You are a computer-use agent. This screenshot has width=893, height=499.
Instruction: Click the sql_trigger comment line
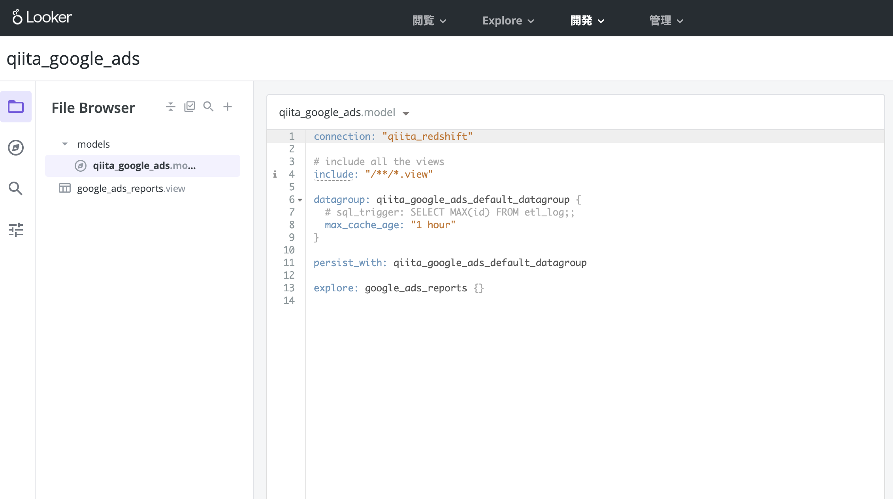pos(450,212)
